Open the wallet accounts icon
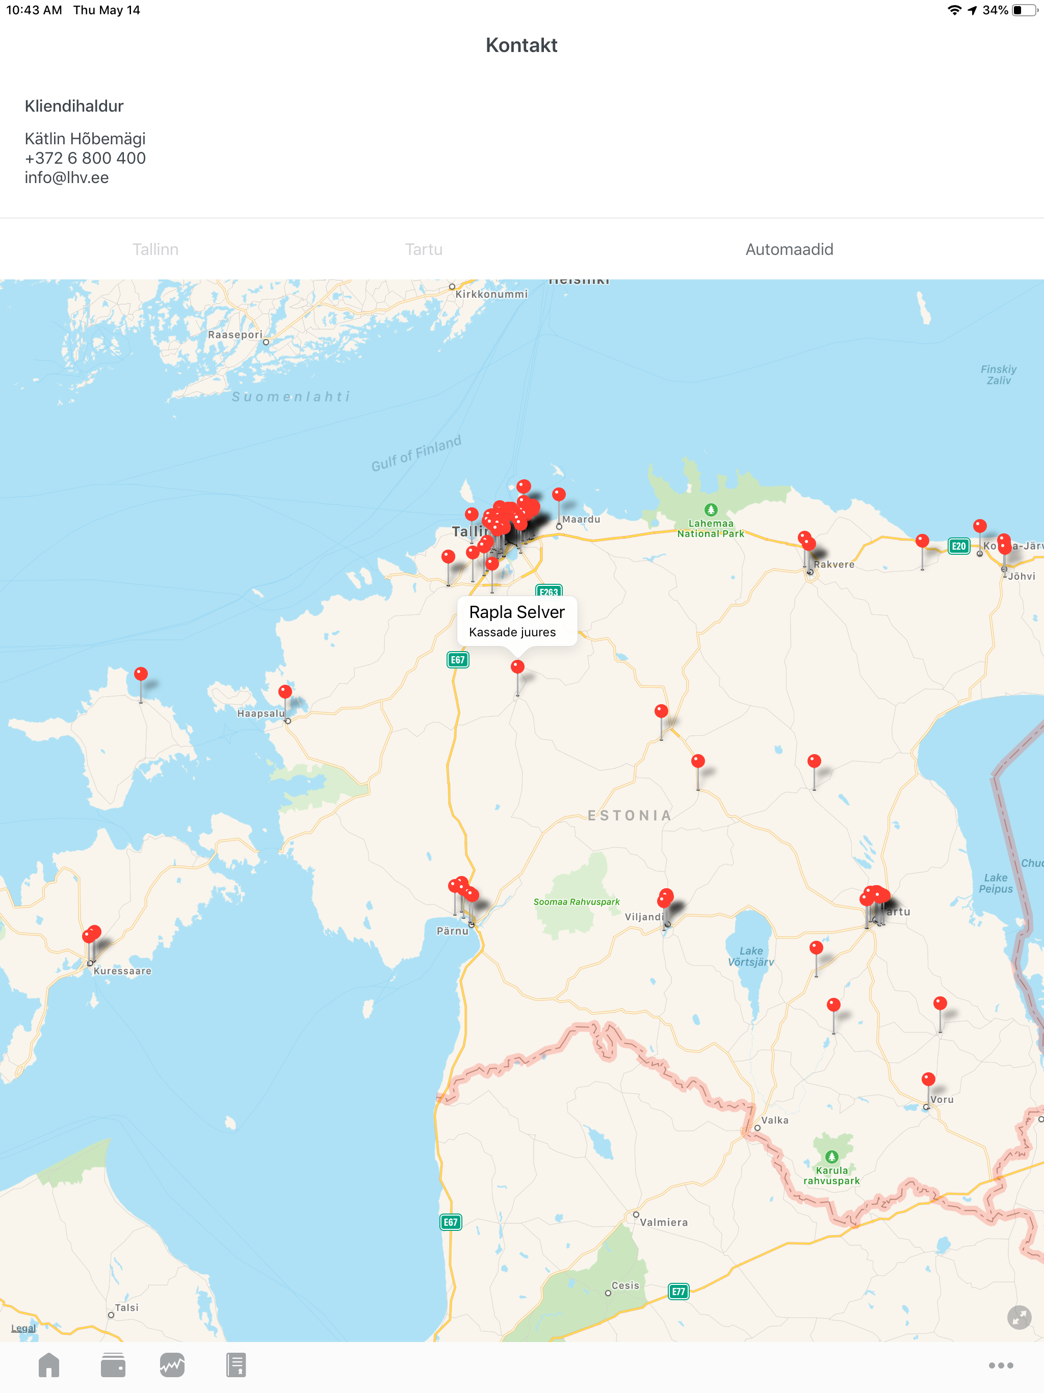Screen dimensions: 1044x1393 point(113,1365)
